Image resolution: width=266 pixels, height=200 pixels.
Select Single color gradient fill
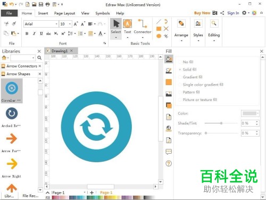[201, 85]
